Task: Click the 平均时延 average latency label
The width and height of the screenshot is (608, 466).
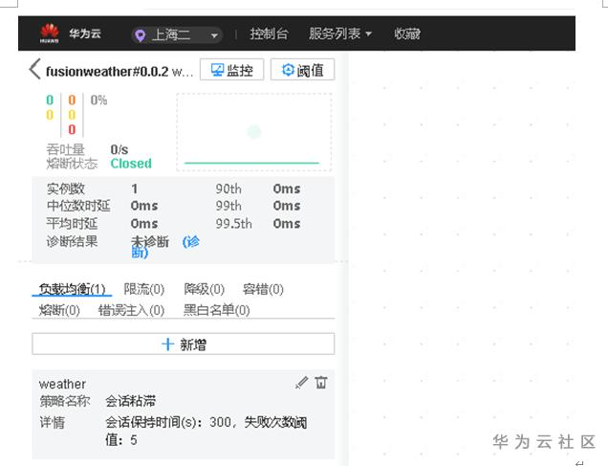Action: [x=72, y=224]
